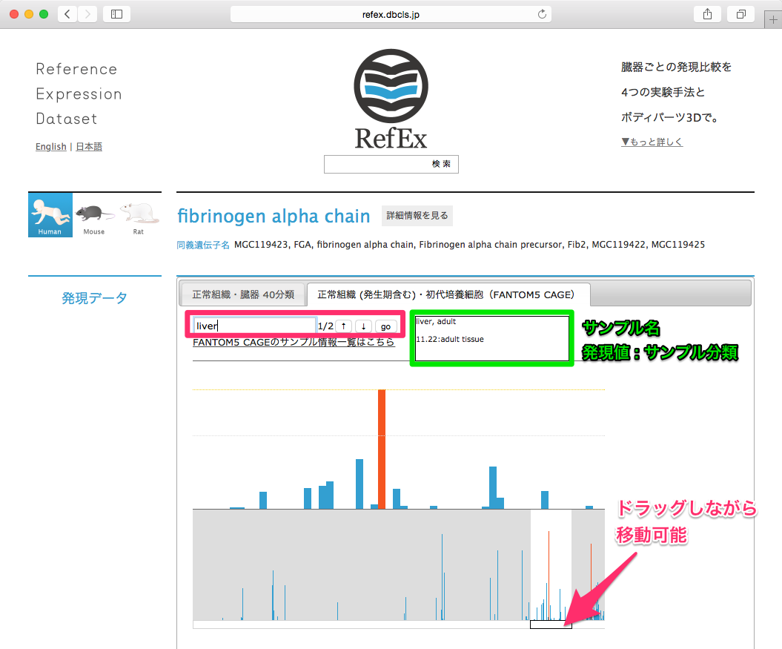782x649 pixels.
Task: Select the Human species icon
Action: point(50,214)
